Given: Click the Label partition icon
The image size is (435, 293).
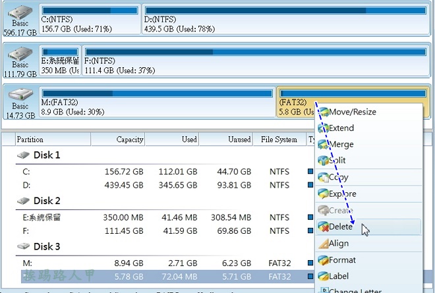Looking at the screenshot, I should point(323,276).
